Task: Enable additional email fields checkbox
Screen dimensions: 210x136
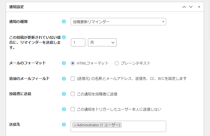Action: pyautogui.click(x=73, y=79)
